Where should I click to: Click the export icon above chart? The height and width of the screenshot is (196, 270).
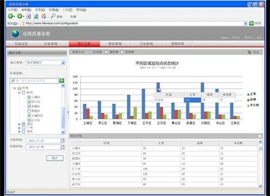point(249,52)
